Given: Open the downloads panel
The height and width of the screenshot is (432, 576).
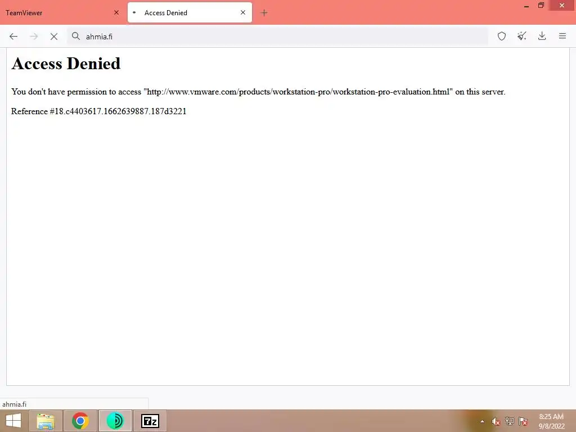Looking at the screenshot, I should point(542,36).
